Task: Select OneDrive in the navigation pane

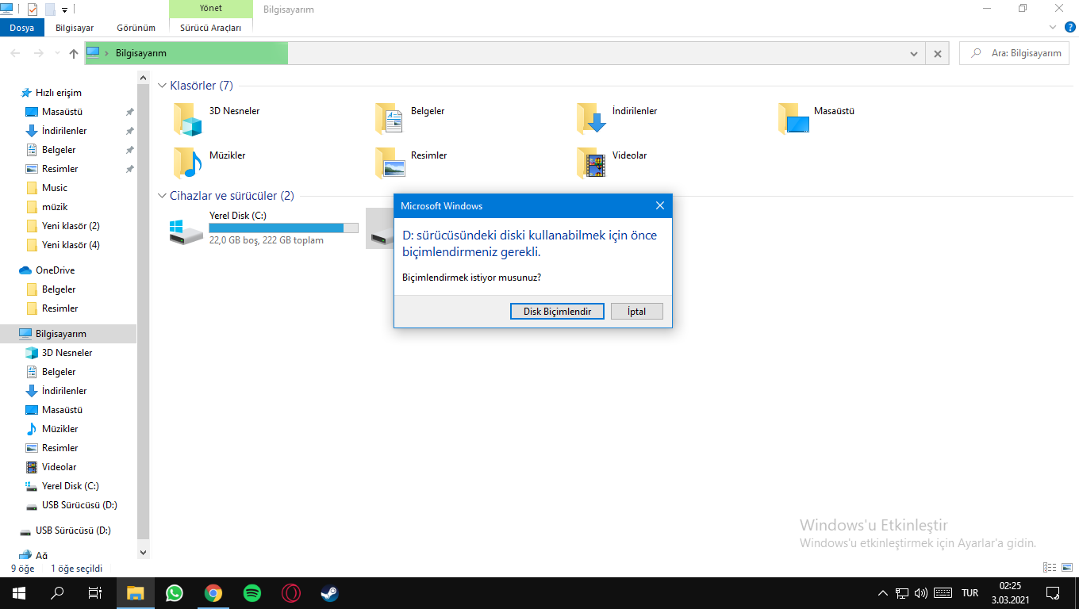Action: (55, 270)
